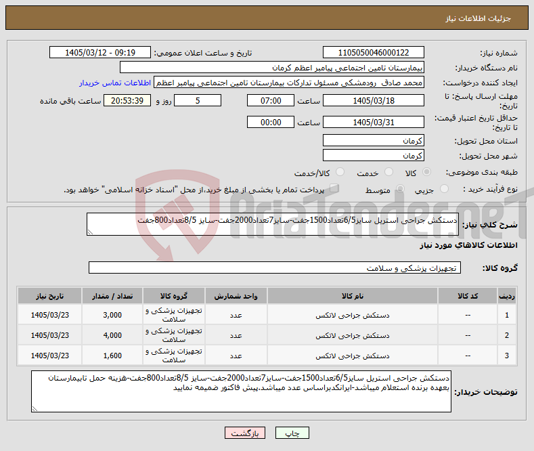
Task: Select the کالا/خدمت radio button
Action: pyautogui.click(x=340, y=172)
